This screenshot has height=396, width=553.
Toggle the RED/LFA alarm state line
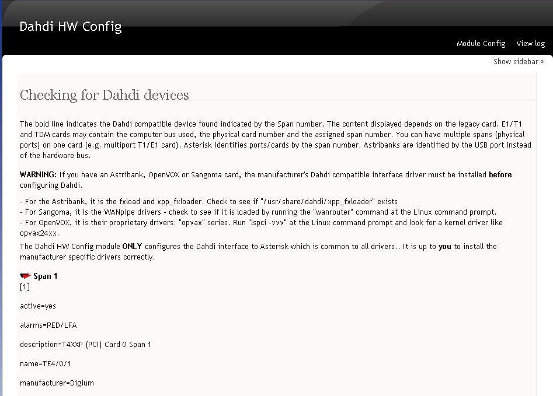(x=48, y=325)
